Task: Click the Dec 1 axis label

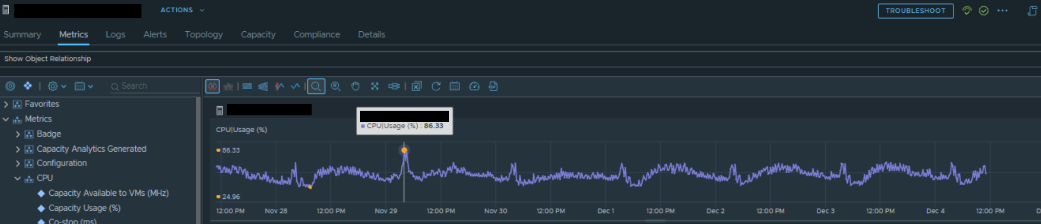Action: point(605,211)
